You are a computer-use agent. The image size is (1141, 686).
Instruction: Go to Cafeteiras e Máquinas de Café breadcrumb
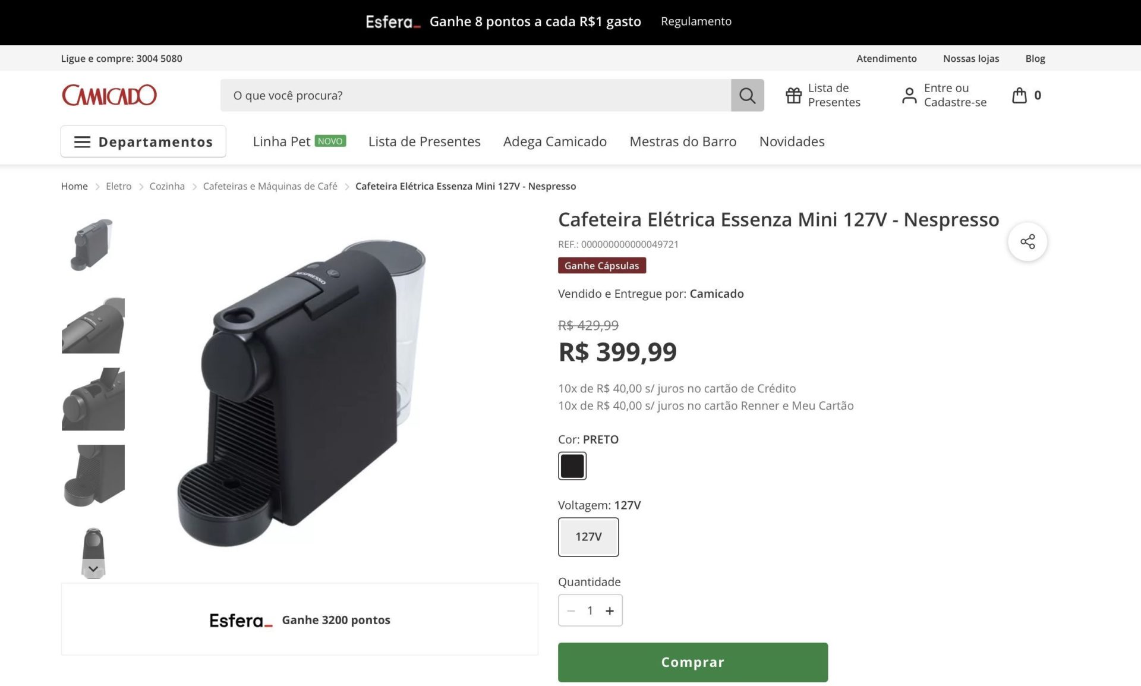tap(270, 186)
